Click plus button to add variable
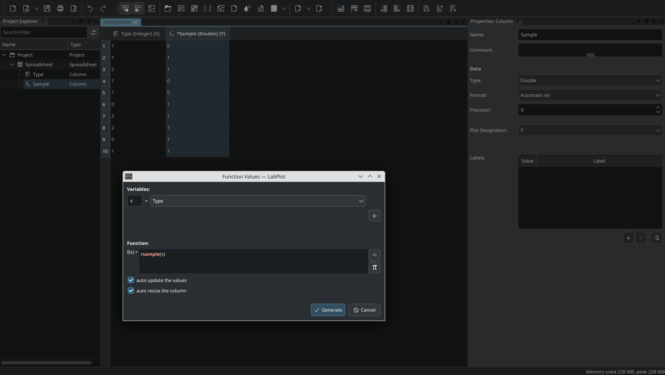Viewport: 665px width, 375px height. (x=374, y=216)
